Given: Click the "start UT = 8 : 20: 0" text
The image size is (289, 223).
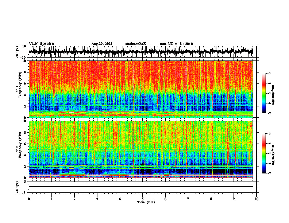Looking at the screenshot, I should pos(176,44).
